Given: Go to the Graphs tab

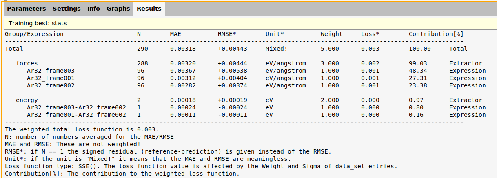Looking at the screenshot, I should point(118,9).
